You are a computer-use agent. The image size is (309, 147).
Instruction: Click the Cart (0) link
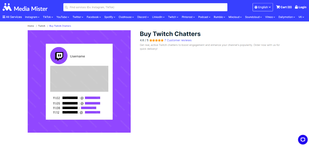(284, 7)
